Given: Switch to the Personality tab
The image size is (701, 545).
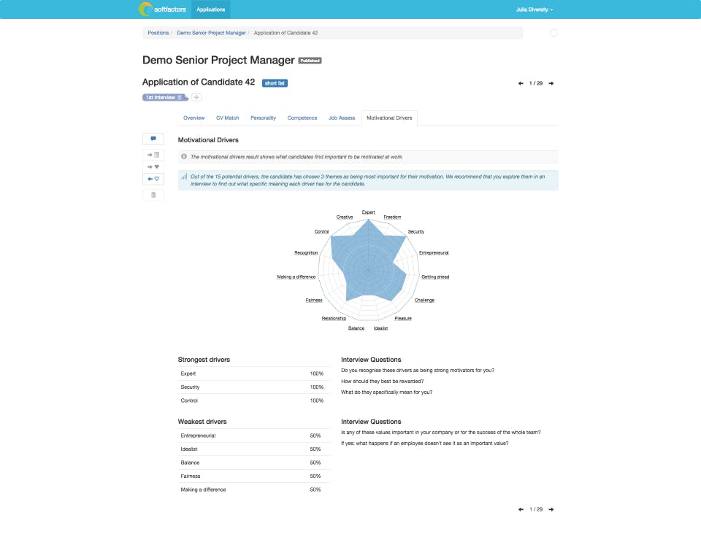Looking at the screenshot, I should click(x=263, y=118).
